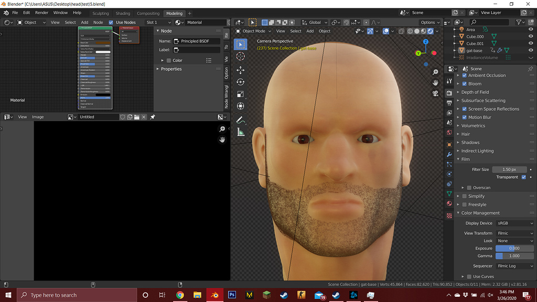Switch to the Sculpting workspace tab
This screenshot has width=537, height=302.
click(x=100, y=13)
